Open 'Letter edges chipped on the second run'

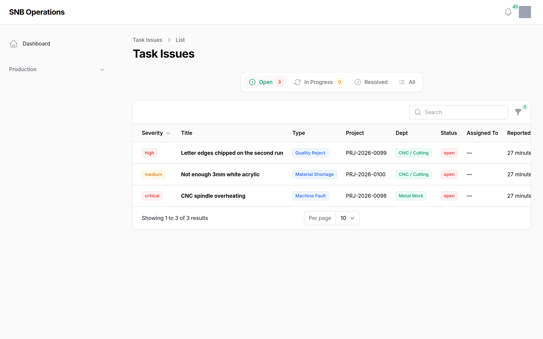point(232,153)
